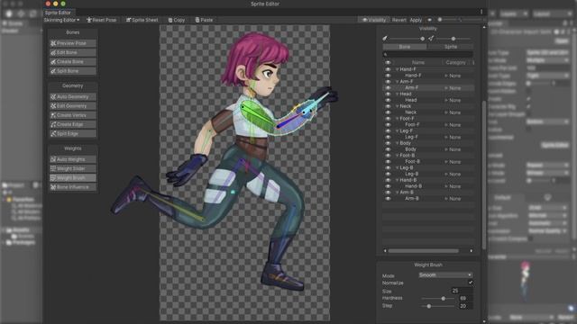Select the Create Vertex tool
The width and height of the screenshot is (577, 324).
72,115
